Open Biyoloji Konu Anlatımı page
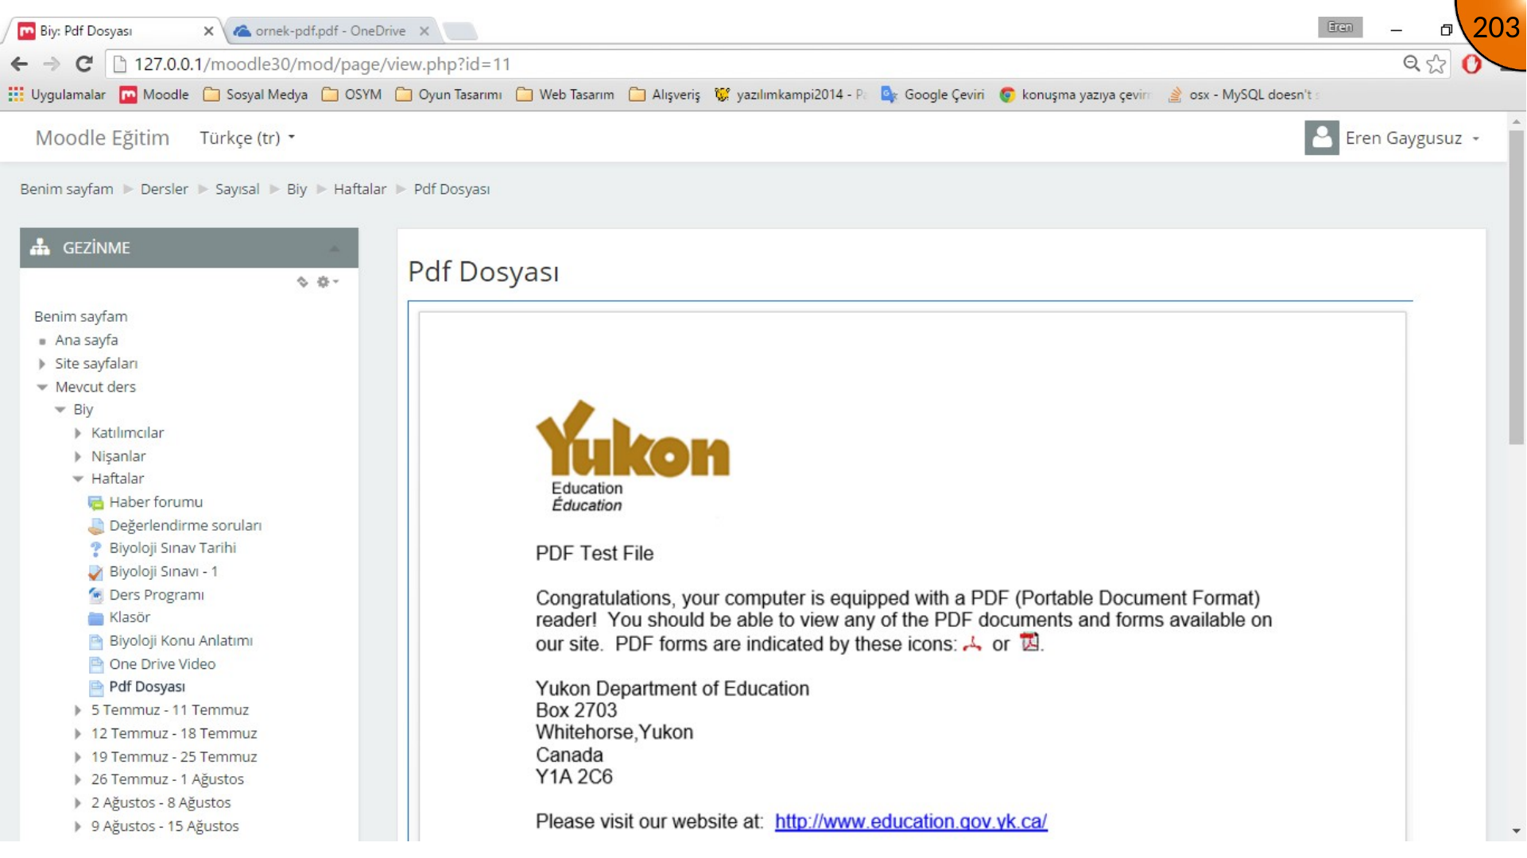The image size is (1527, 858). 180,640
